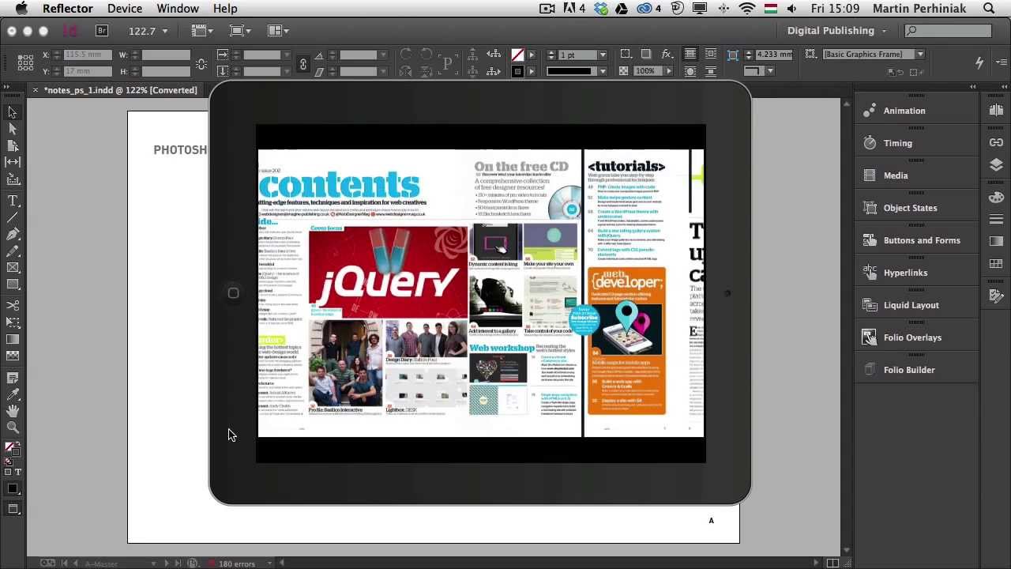Screen dimensions: 1011x569
Task: Select the Pen tool
Action: click(x=13, y=234)
